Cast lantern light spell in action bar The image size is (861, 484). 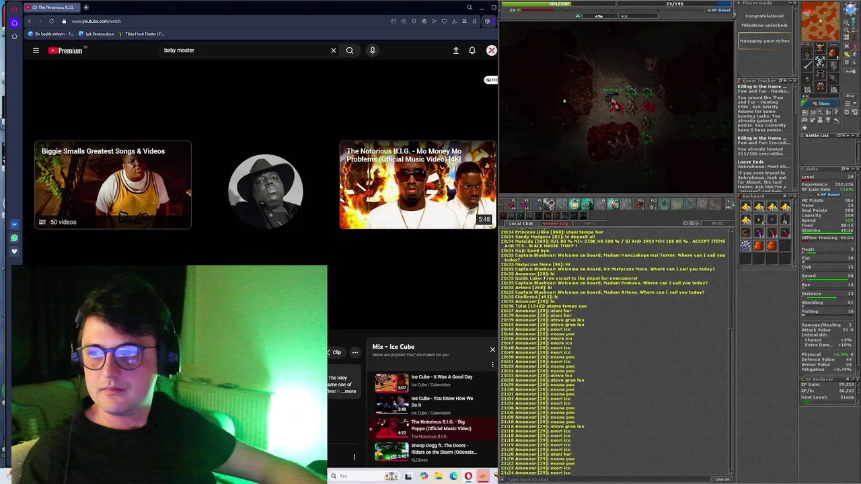(574, 204)
